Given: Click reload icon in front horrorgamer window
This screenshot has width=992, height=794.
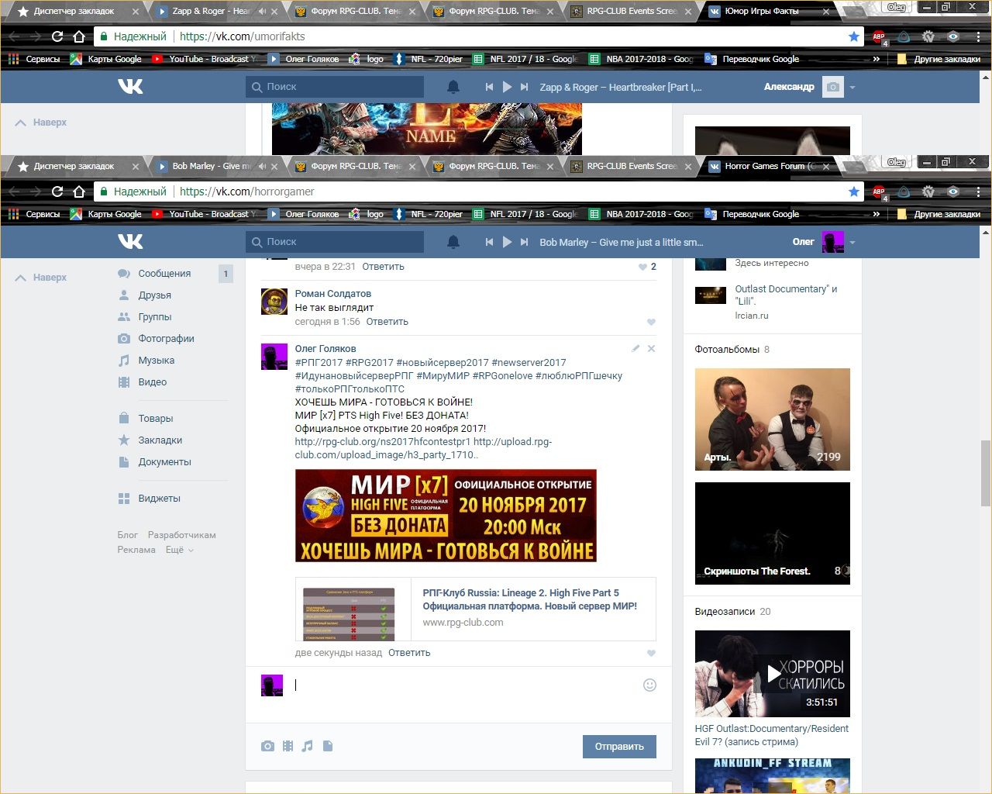Looking at the screenshot, I should [57, 192].
